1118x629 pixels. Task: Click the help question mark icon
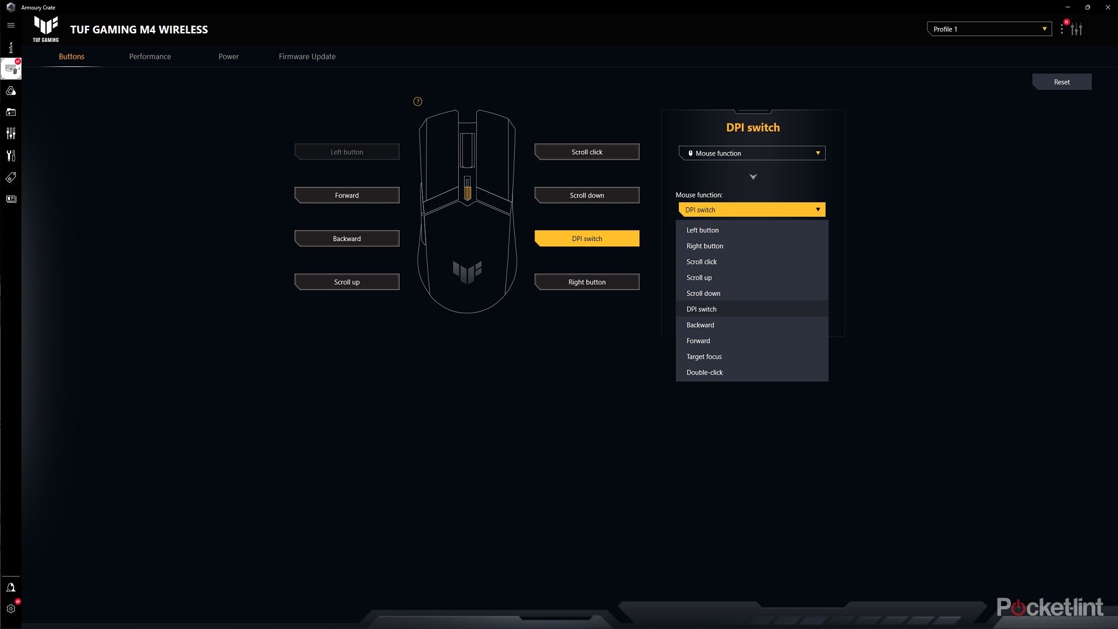coord(418,101)
